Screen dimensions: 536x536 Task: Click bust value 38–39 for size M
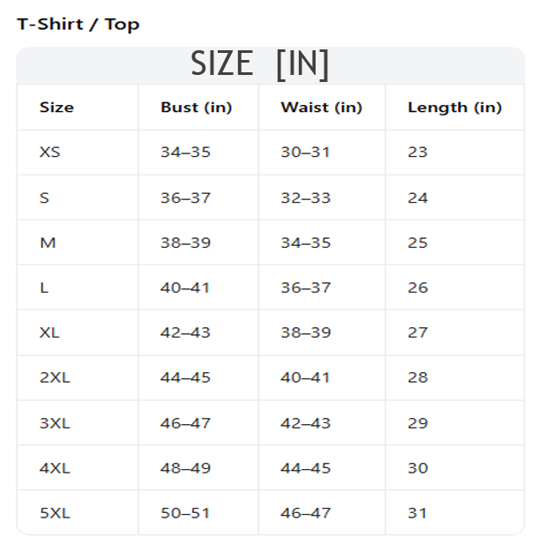click(x=185, y=242)
